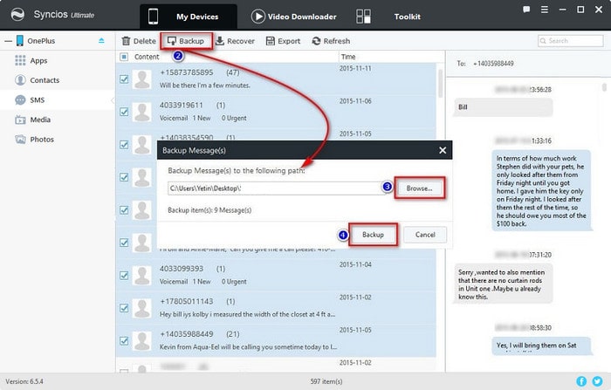
Task: Close the Backup Message(s) dialog
Action: [x=443, y=150]
